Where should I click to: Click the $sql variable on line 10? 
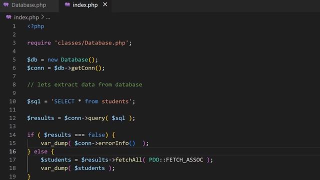point(34,101)
